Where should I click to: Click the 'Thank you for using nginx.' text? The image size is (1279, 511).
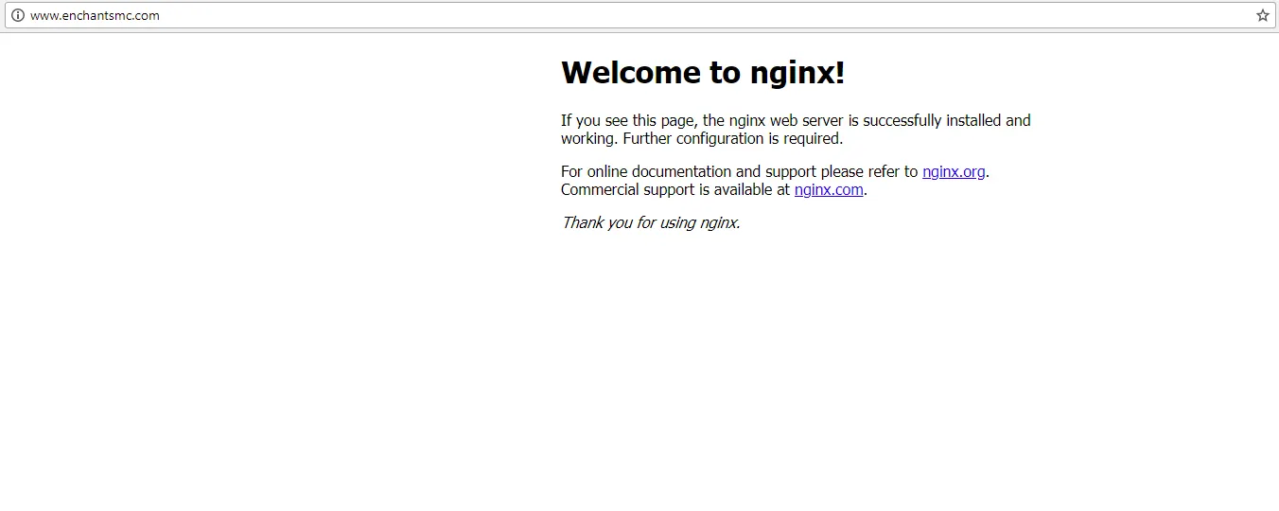(x=651, y=222)
